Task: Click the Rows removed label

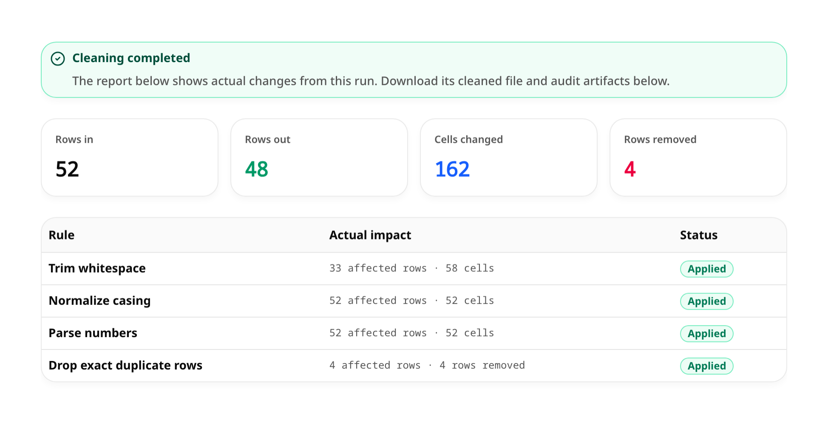Action: click(660, 139)
